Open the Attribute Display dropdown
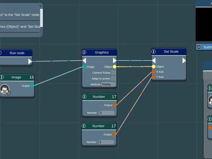The height and width of the screenshot is (159, 212). [108, 84]
